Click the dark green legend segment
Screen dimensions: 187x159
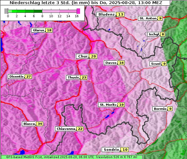(x=38, y=11)
